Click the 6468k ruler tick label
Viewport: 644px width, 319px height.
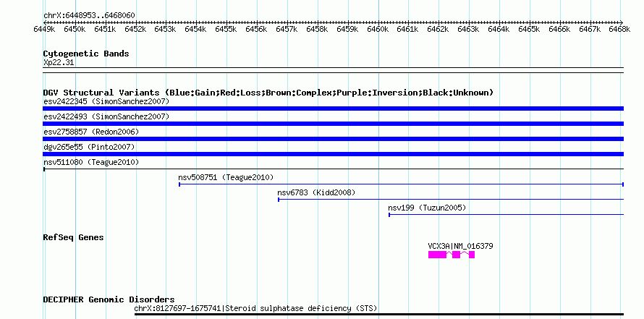point(620,29)
